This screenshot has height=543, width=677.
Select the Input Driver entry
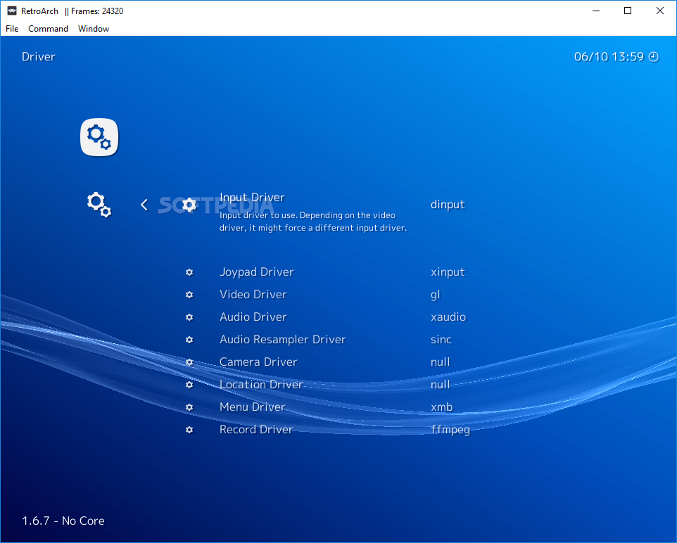252,197
